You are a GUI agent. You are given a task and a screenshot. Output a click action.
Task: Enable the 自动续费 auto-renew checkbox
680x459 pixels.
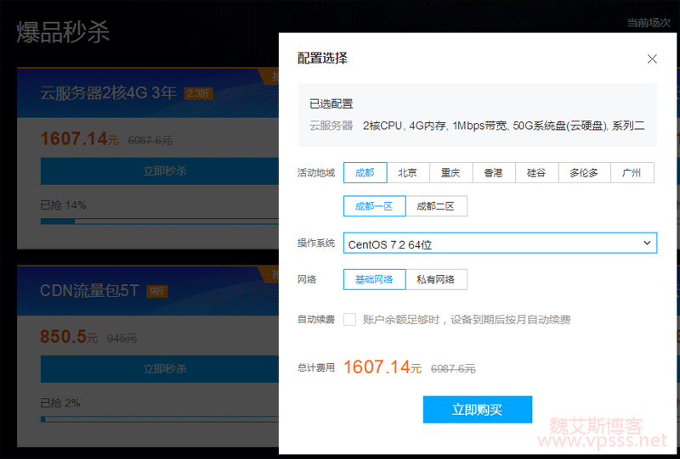[349, 320]
